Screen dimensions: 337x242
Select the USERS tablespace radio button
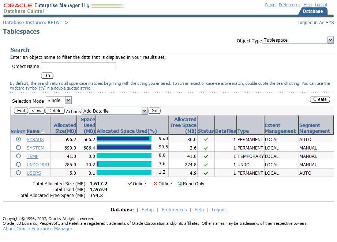18,173
